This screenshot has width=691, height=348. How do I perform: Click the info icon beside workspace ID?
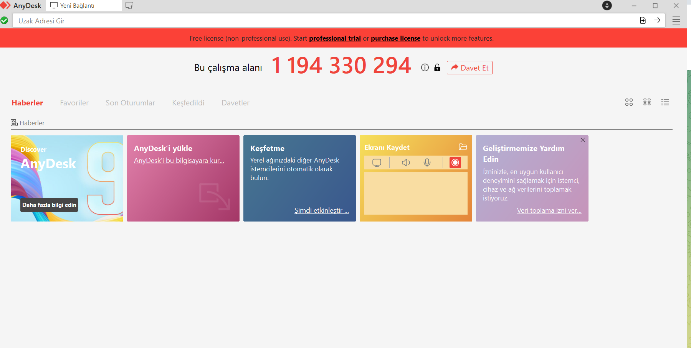point(425,67)
